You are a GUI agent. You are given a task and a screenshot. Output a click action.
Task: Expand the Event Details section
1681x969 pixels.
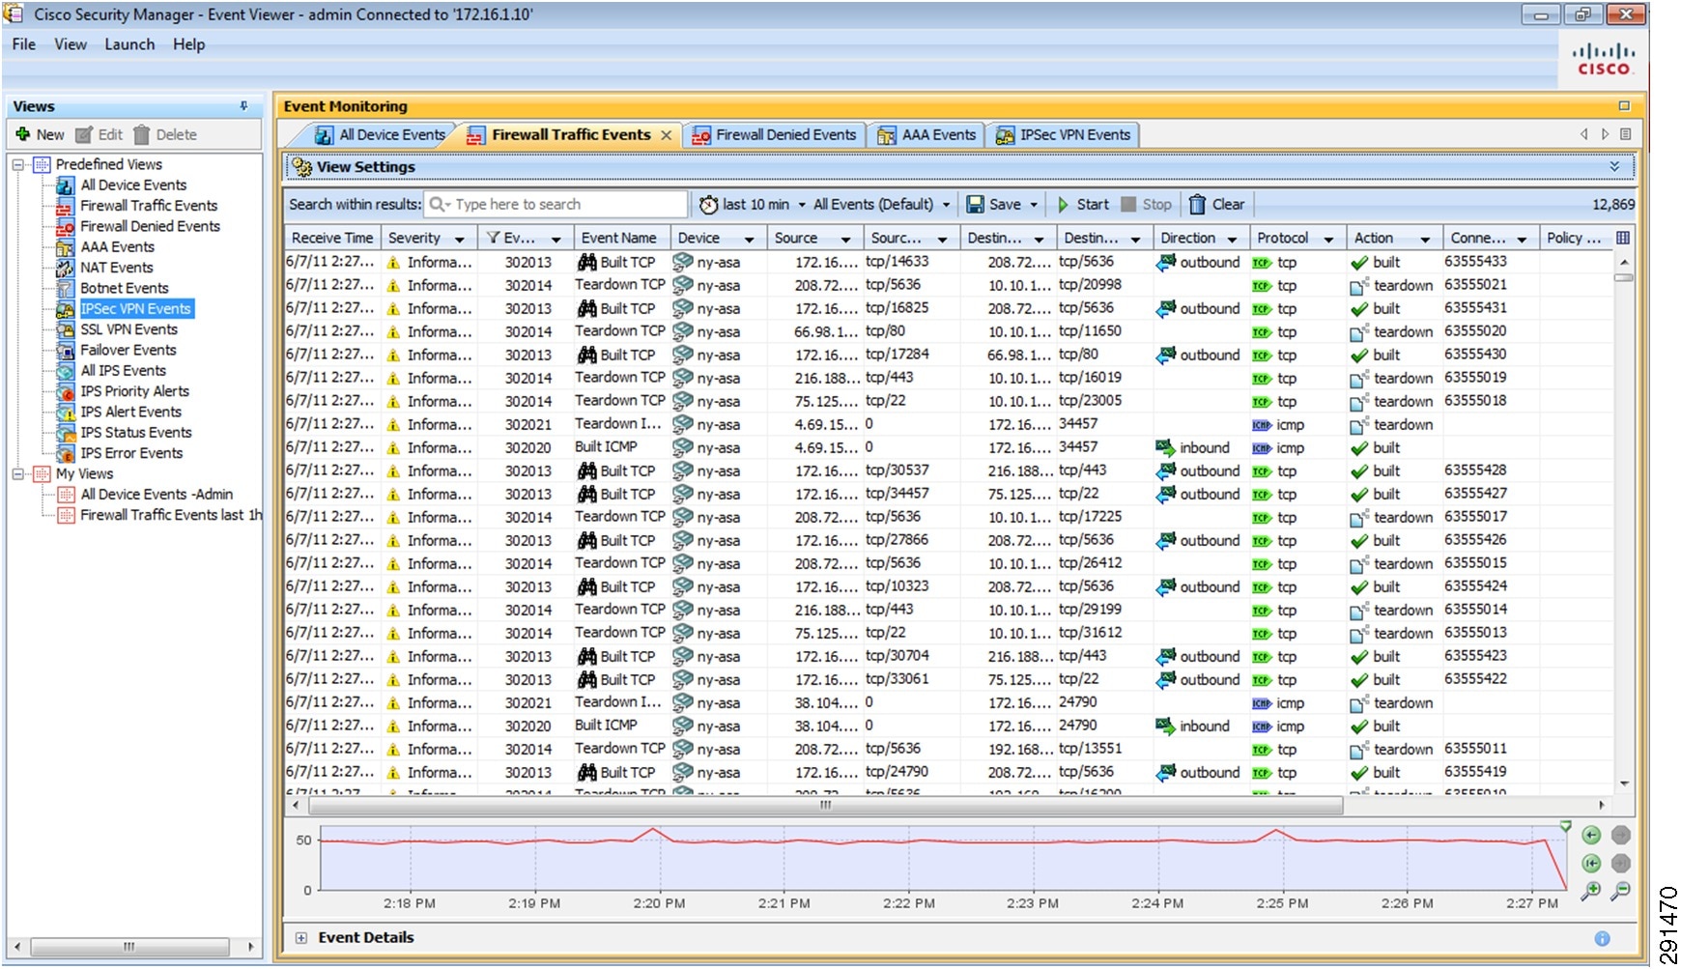coord(300,938)
